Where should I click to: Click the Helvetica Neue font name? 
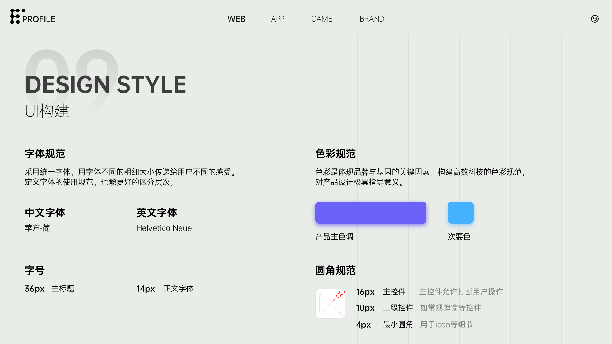tap(164, 228)
